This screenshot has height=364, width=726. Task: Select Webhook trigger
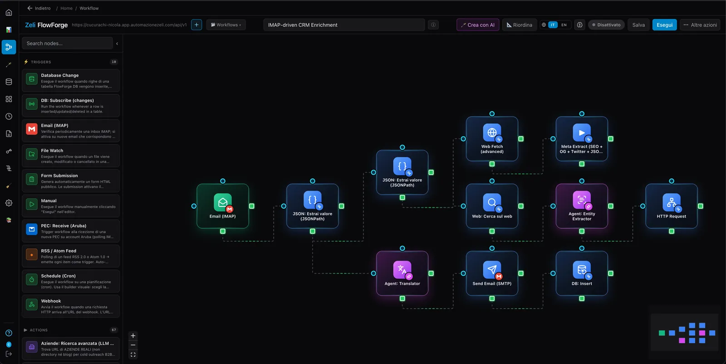[x=71, y=306]
